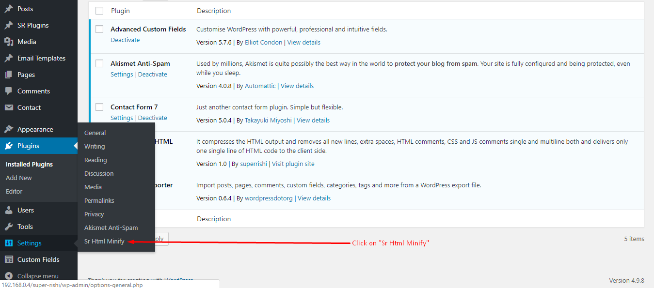Open Takayuki Miyoshi author link
The height and width of the screenshot is (288, 654).
coord(268,121)
